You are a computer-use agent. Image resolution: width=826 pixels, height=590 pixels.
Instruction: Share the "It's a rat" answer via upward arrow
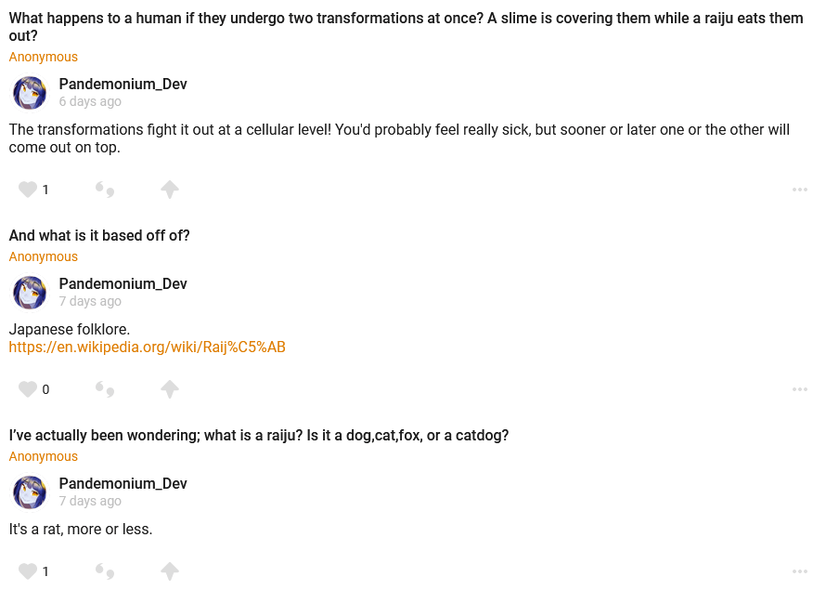pyautogui.click(x=169, y=571)
